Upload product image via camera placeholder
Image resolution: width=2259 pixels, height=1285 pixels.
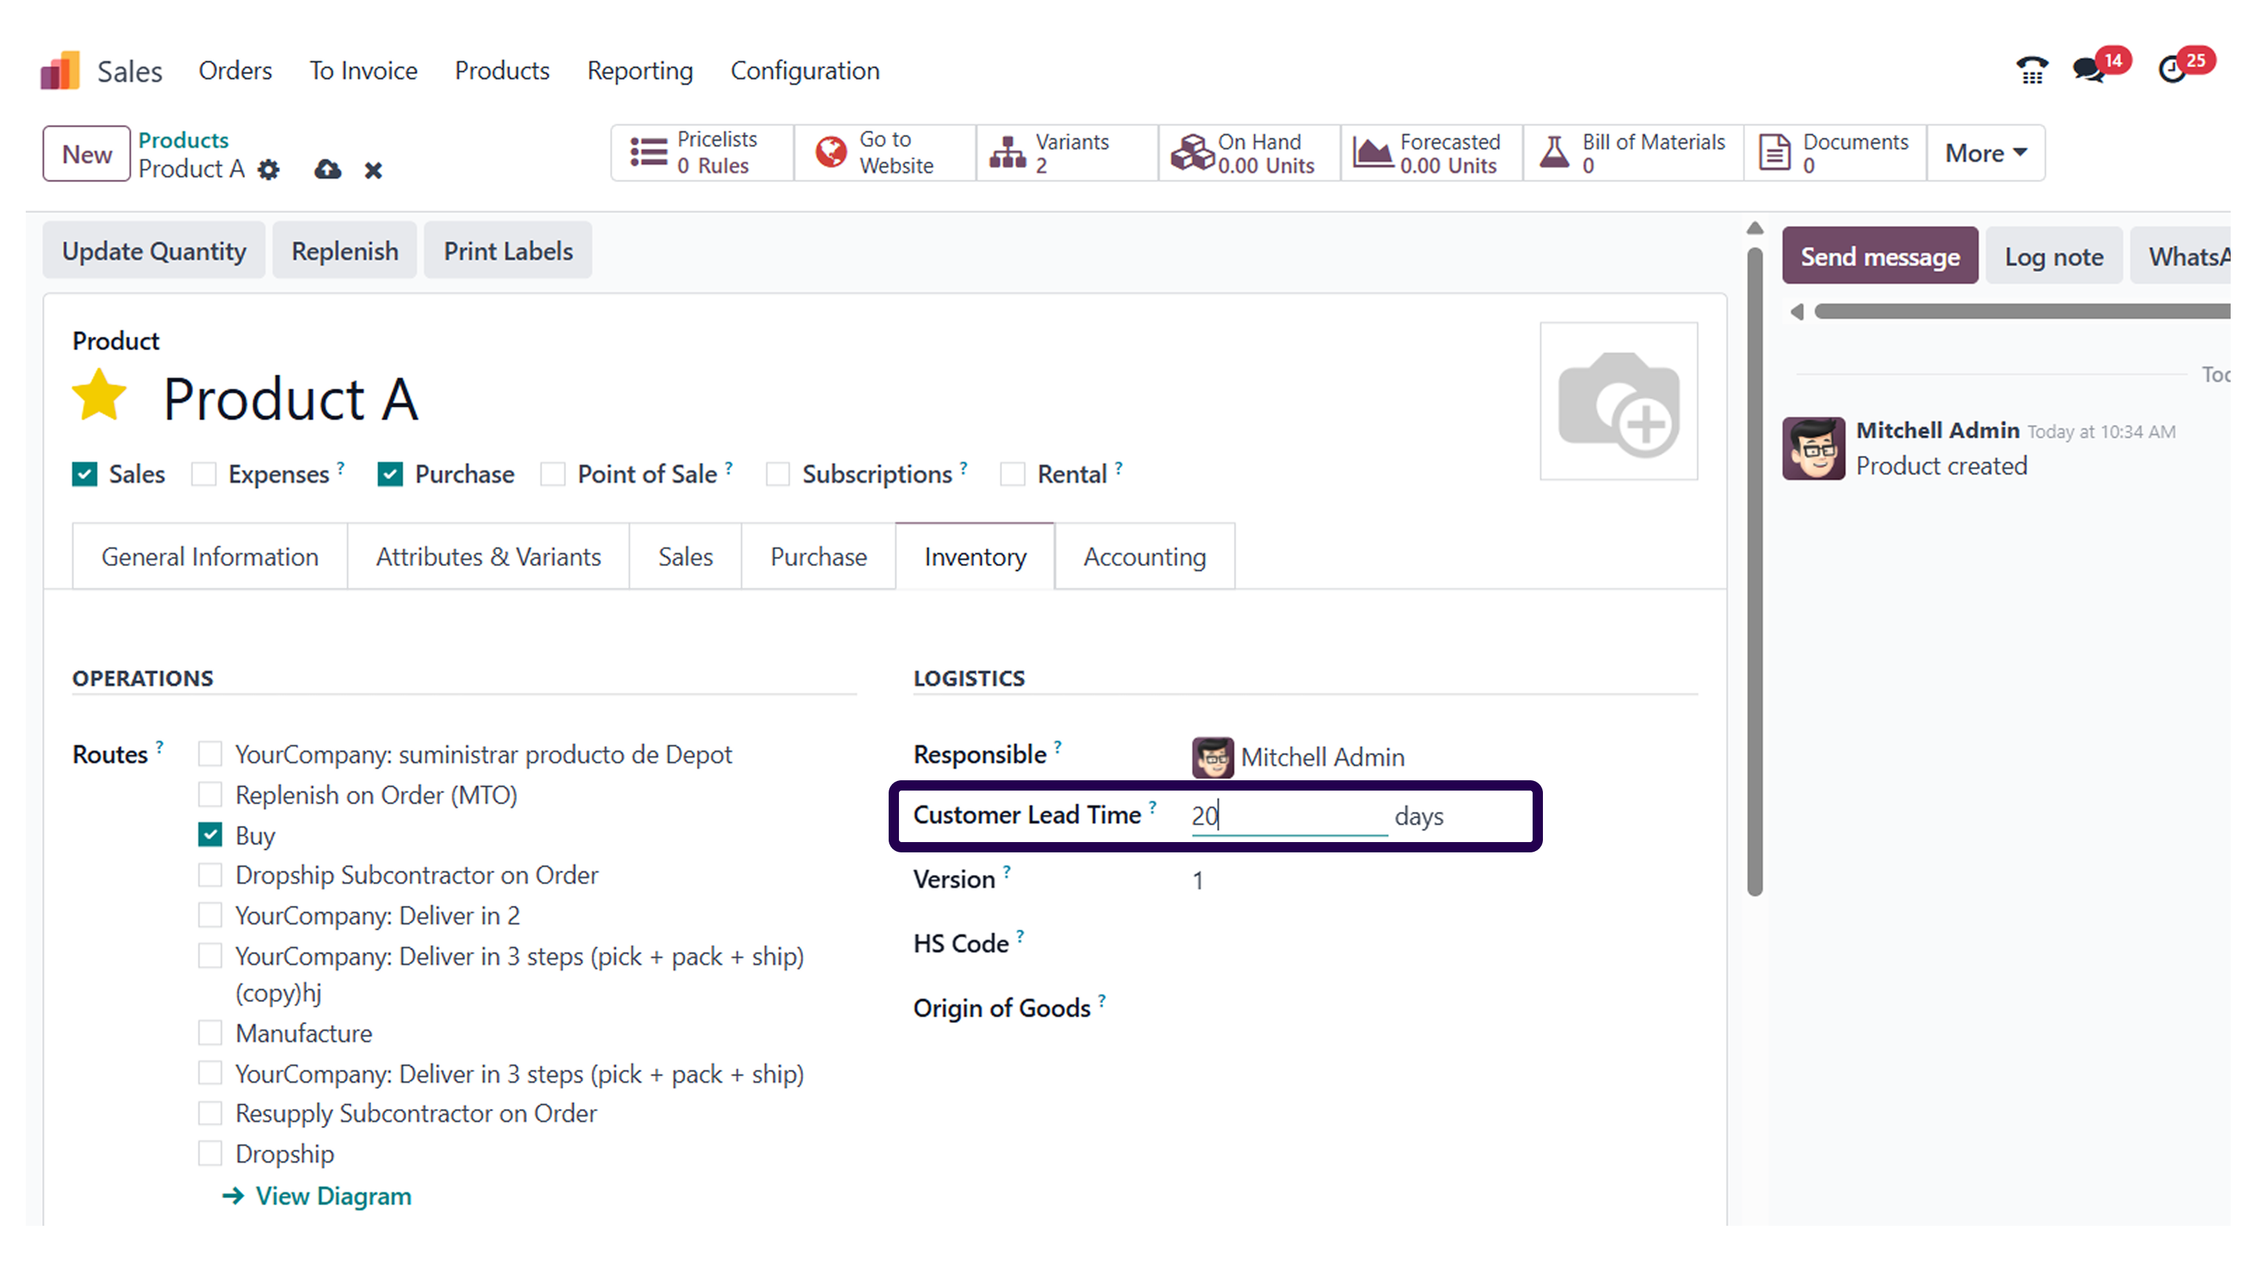point(1618,402)
